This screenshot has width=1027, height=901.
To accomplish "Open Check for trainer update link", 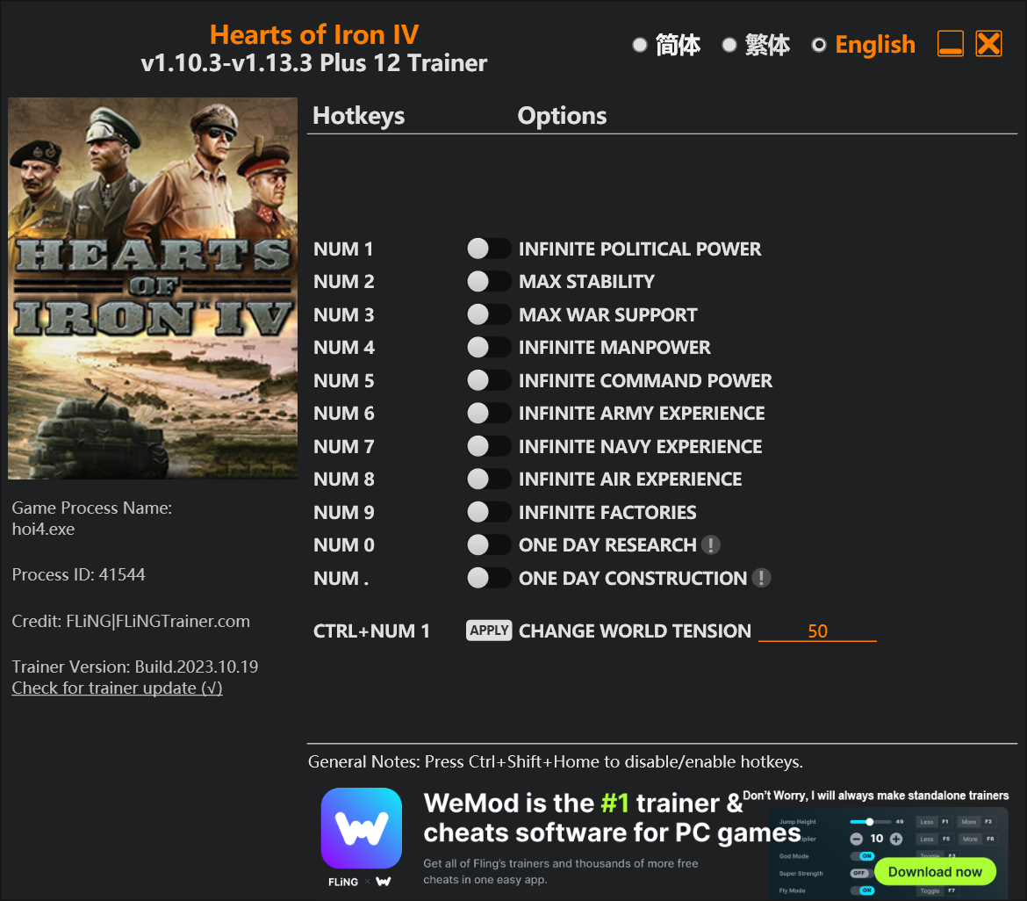I will 118,688.
